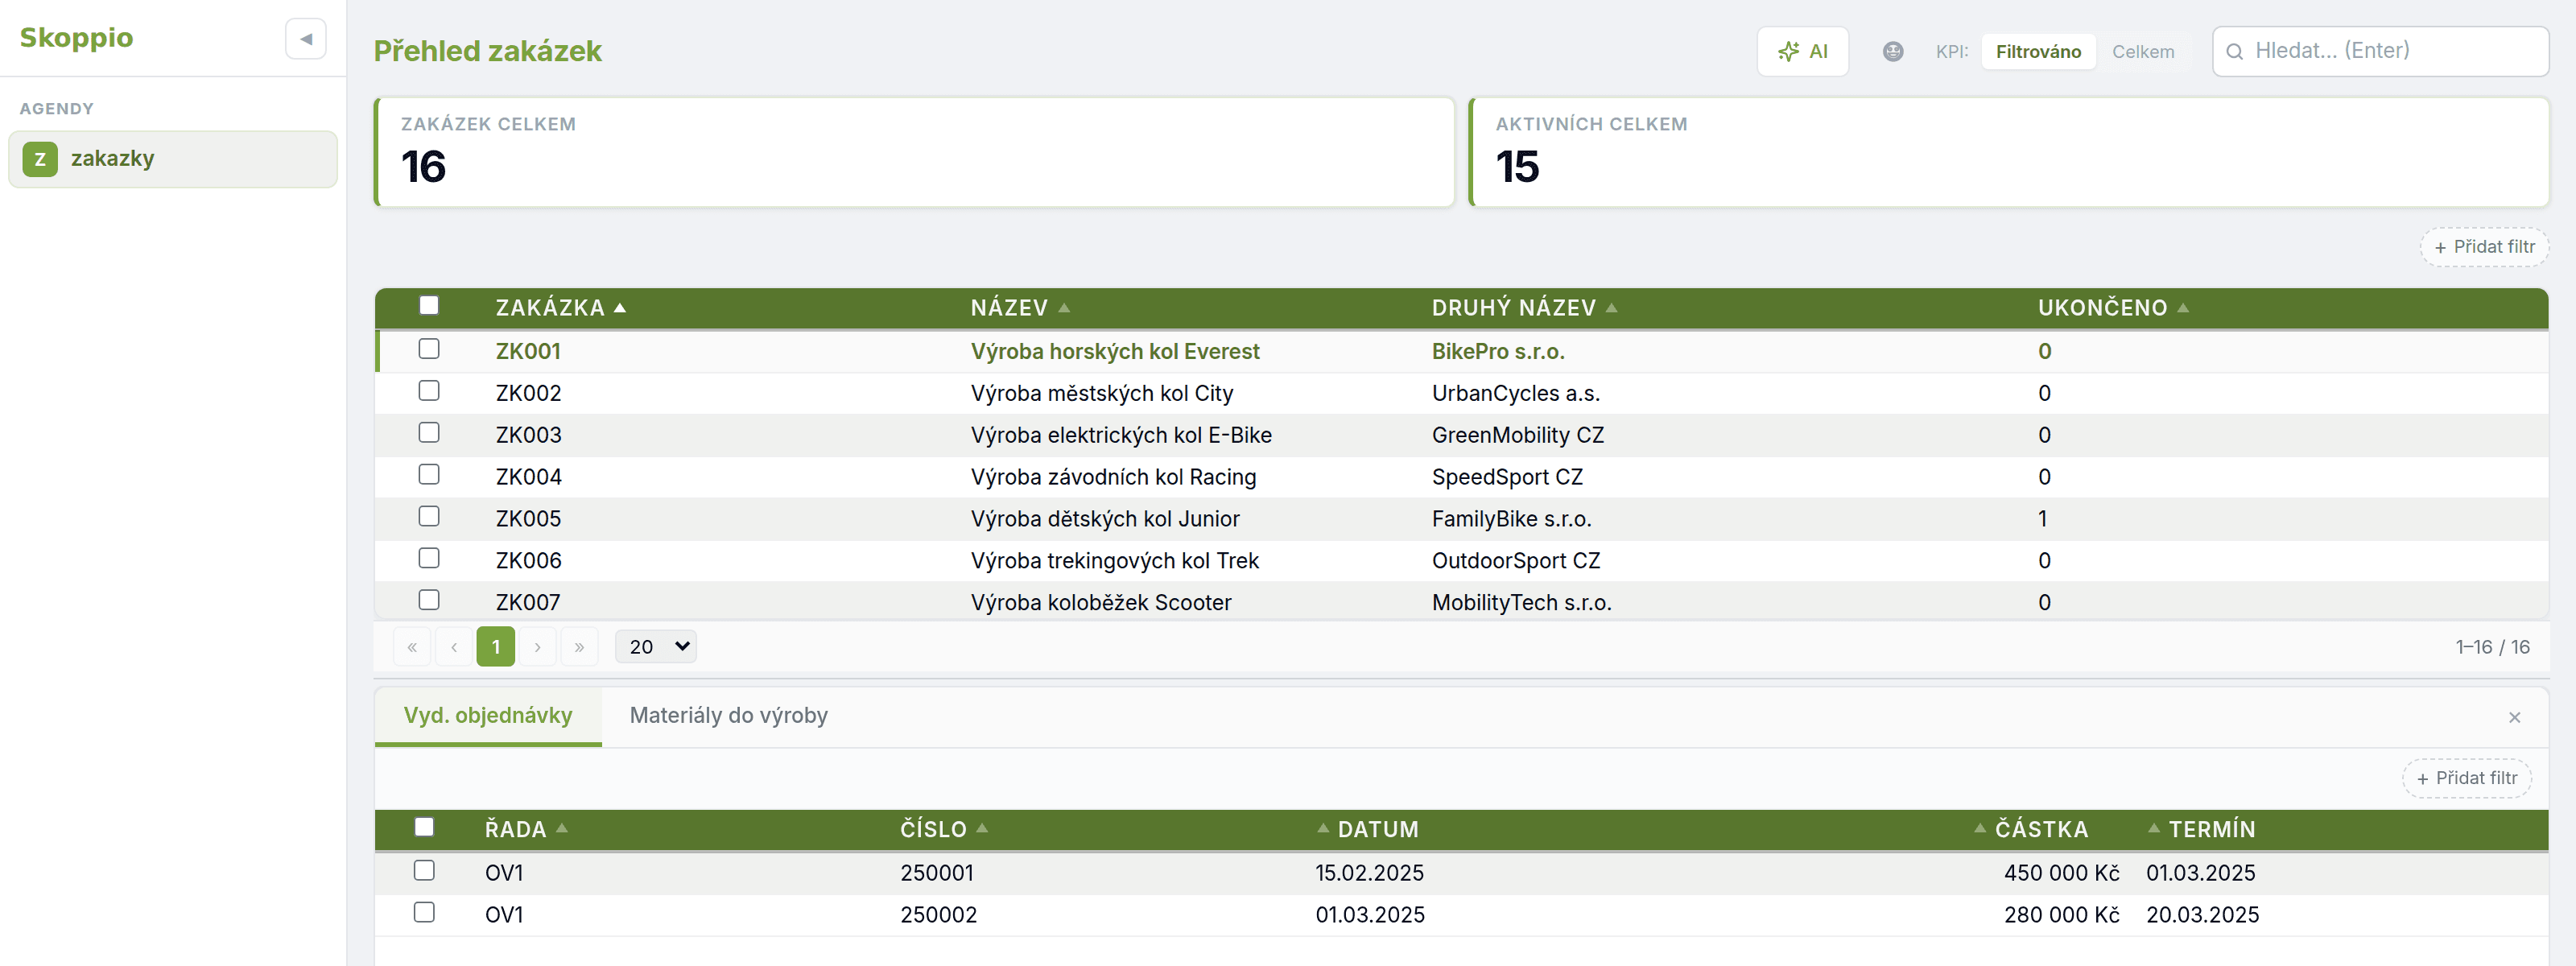Focus the Hledat search field
The height and width of the screenshot is (966, 2576).
click(x=2380, y=51)
